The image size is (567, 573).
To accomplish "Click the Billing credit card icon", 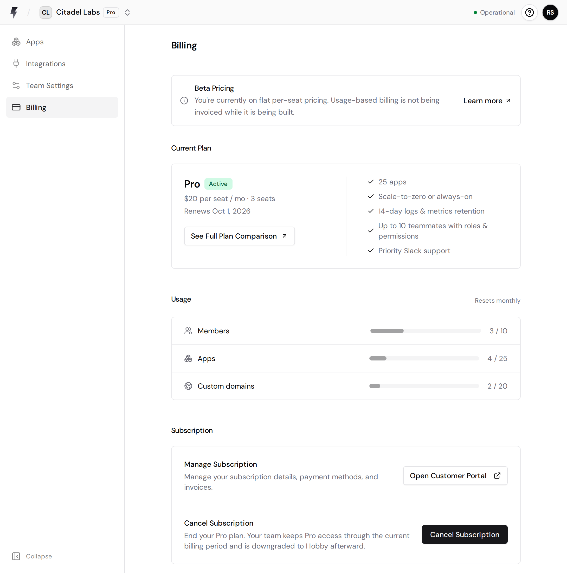I will [x=16, y=107].
